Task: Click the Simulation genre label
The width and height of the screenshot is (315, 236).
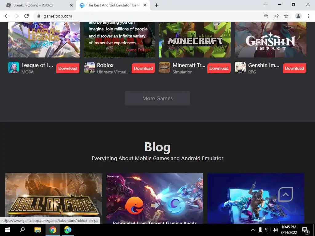Action: click(182, 72)
